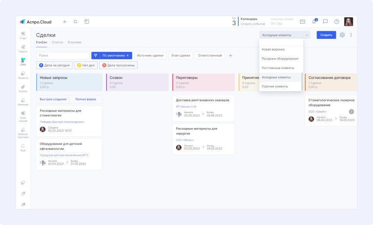The height and width of the screenshot is (225, 373).
Task: Open the three-dot more options menu
Action: [351, 35]
